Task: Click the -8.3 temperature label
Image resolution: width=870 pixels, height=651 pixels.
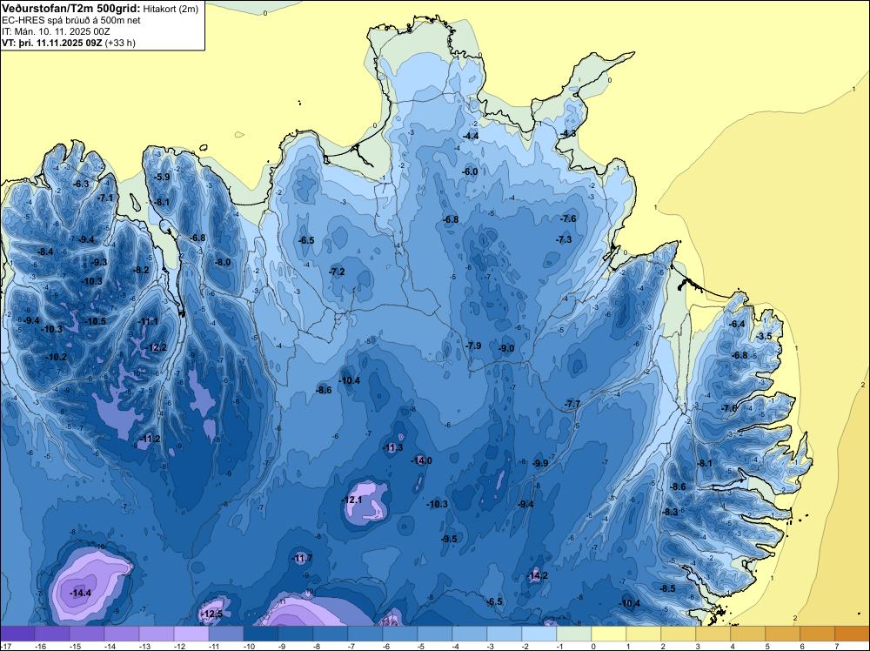Action: point(670,513)
